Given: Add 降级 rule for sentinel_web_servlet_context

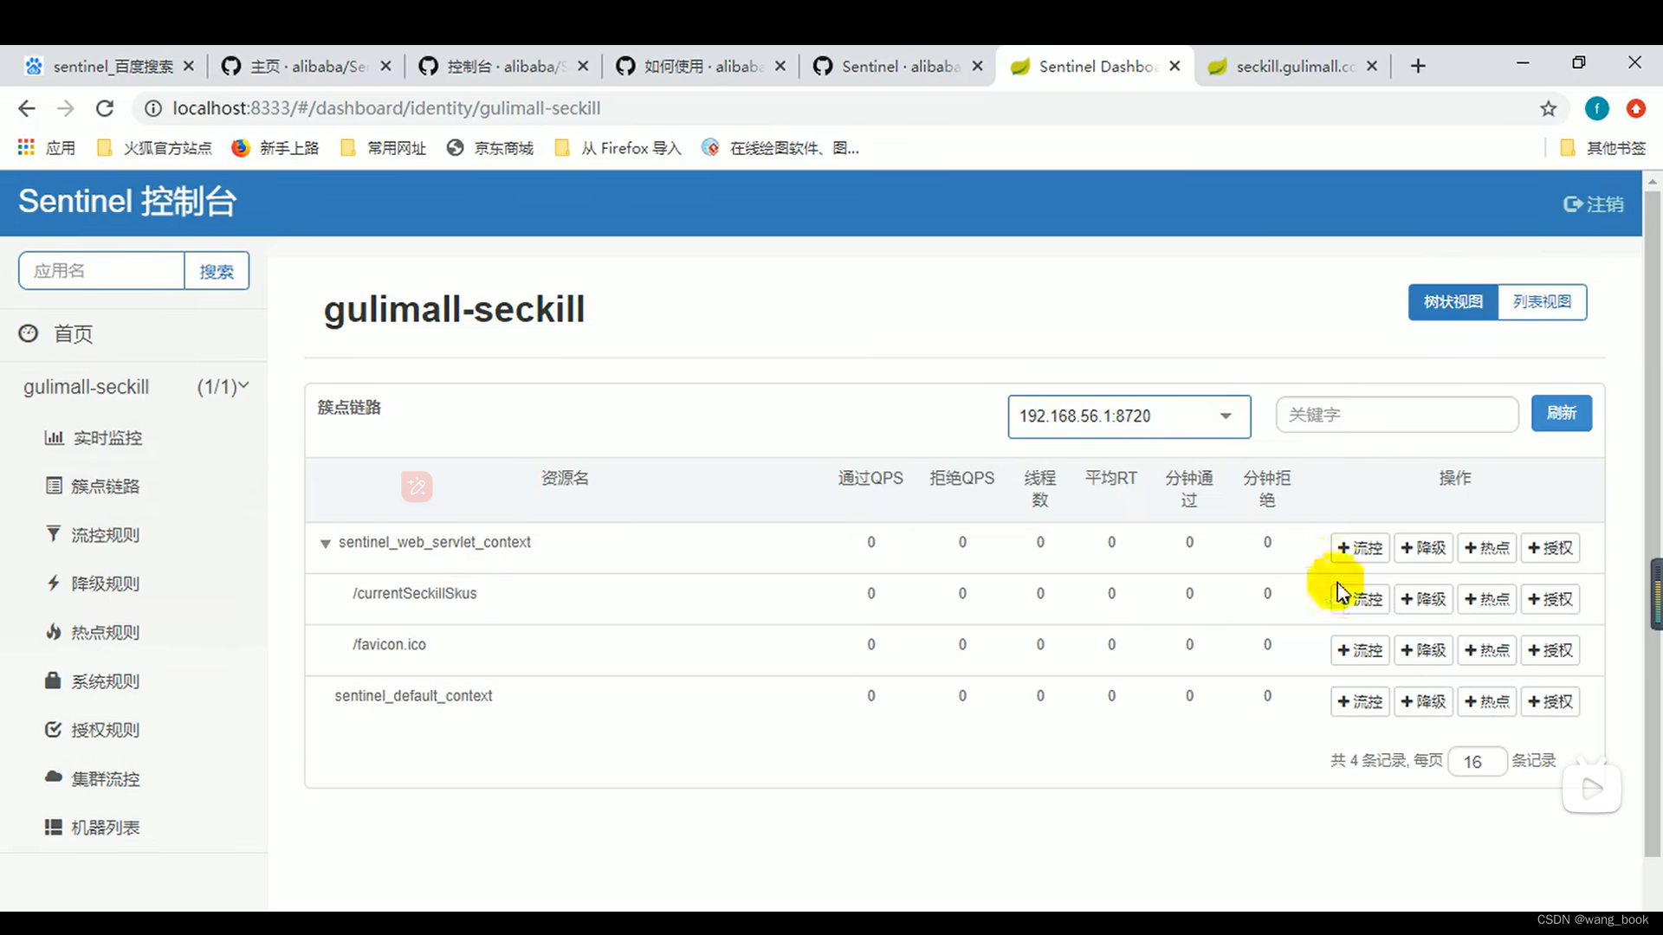Looking at the screenshot, I should pyautogui.click(x=1423, y=548).
